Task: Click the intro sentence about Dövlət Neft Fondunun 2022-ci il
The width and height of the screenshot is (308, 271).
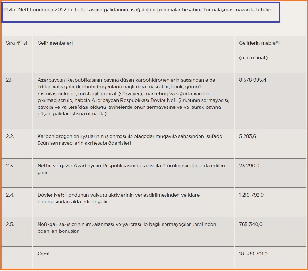Action: coord(137,10)
